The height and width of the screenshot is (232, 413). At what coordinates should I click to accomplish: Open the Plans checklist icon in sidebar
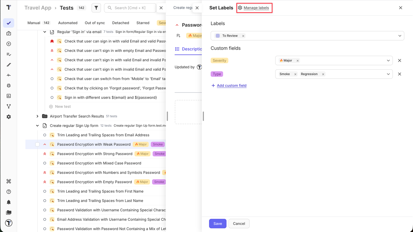click(x=9, y=54)
